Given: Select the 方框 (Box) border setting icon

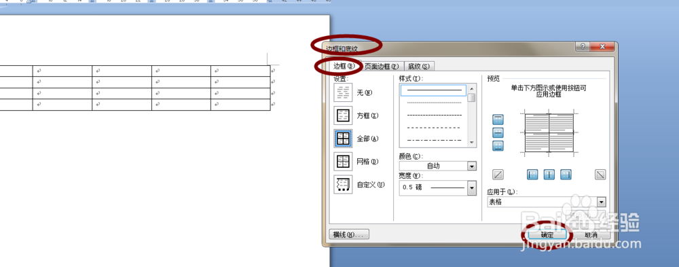Looking at the screenshot, I should 343,115.
